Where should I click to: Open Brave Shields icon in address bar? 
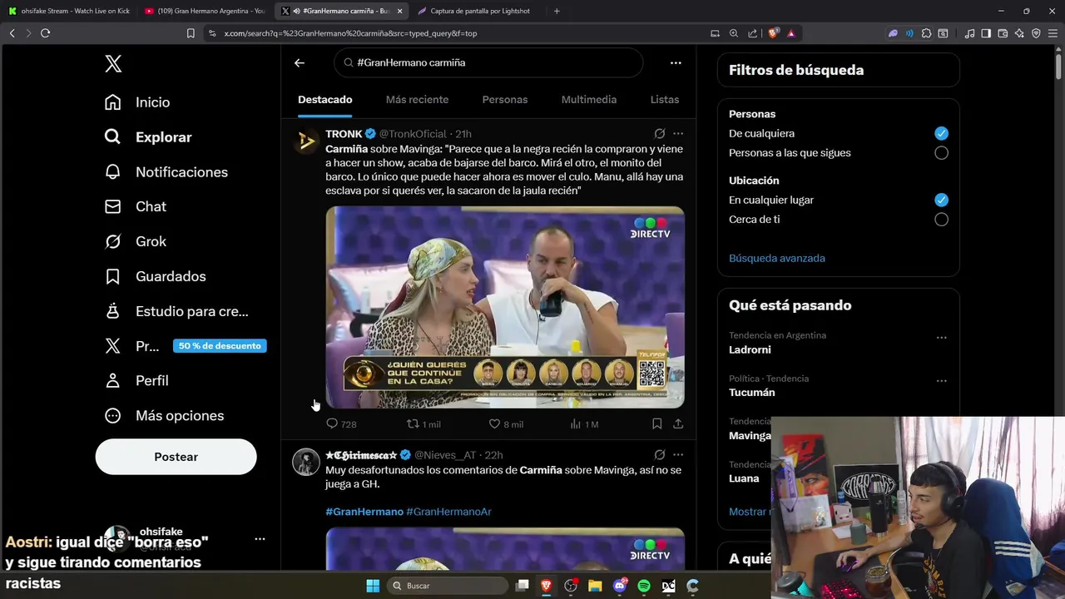tap(773, 33)
